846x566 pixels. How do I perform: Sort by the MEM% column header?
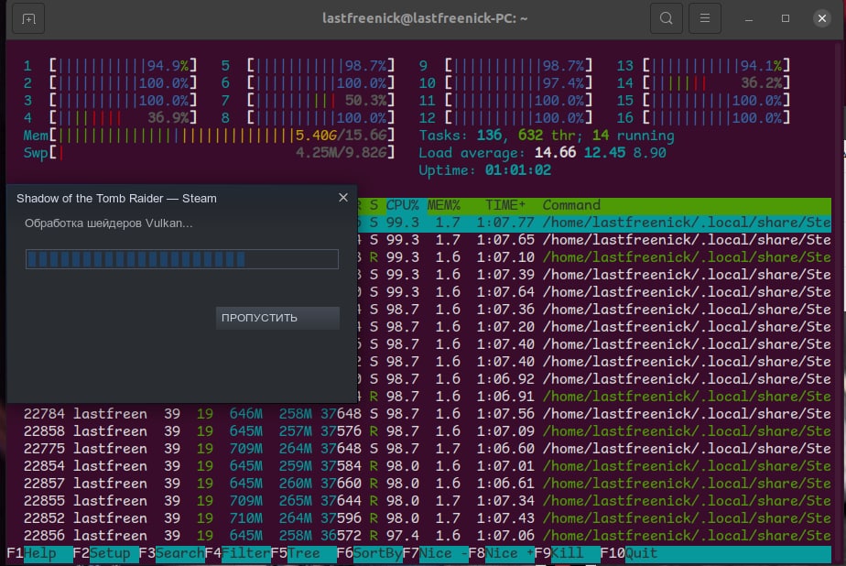click(443, 205)
